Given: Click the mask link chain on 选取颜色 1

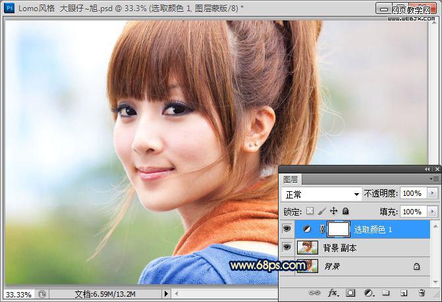Looking at the screenshot, I should click(323, 229).
